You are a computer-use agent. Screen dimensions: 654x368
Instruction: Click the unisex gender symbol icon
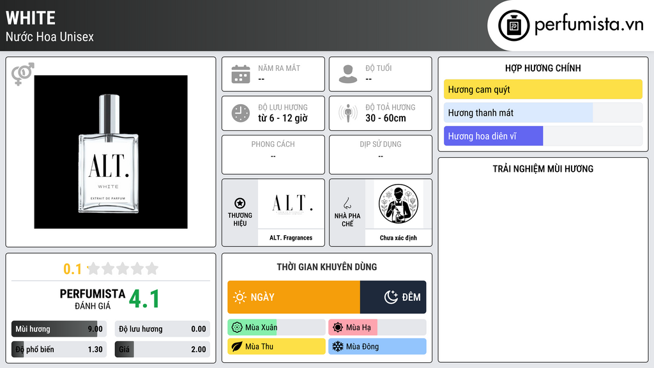pyautogui.click(x=22, y=74)
